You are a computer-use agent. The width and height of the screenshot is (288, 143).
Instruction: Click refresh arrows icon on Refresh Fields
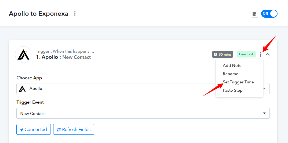[x=59, y=130]
